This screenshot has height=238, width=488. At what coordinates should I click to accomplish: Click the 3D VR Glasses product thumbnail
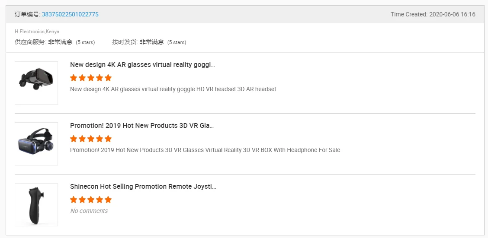click(x=36, y=143)
